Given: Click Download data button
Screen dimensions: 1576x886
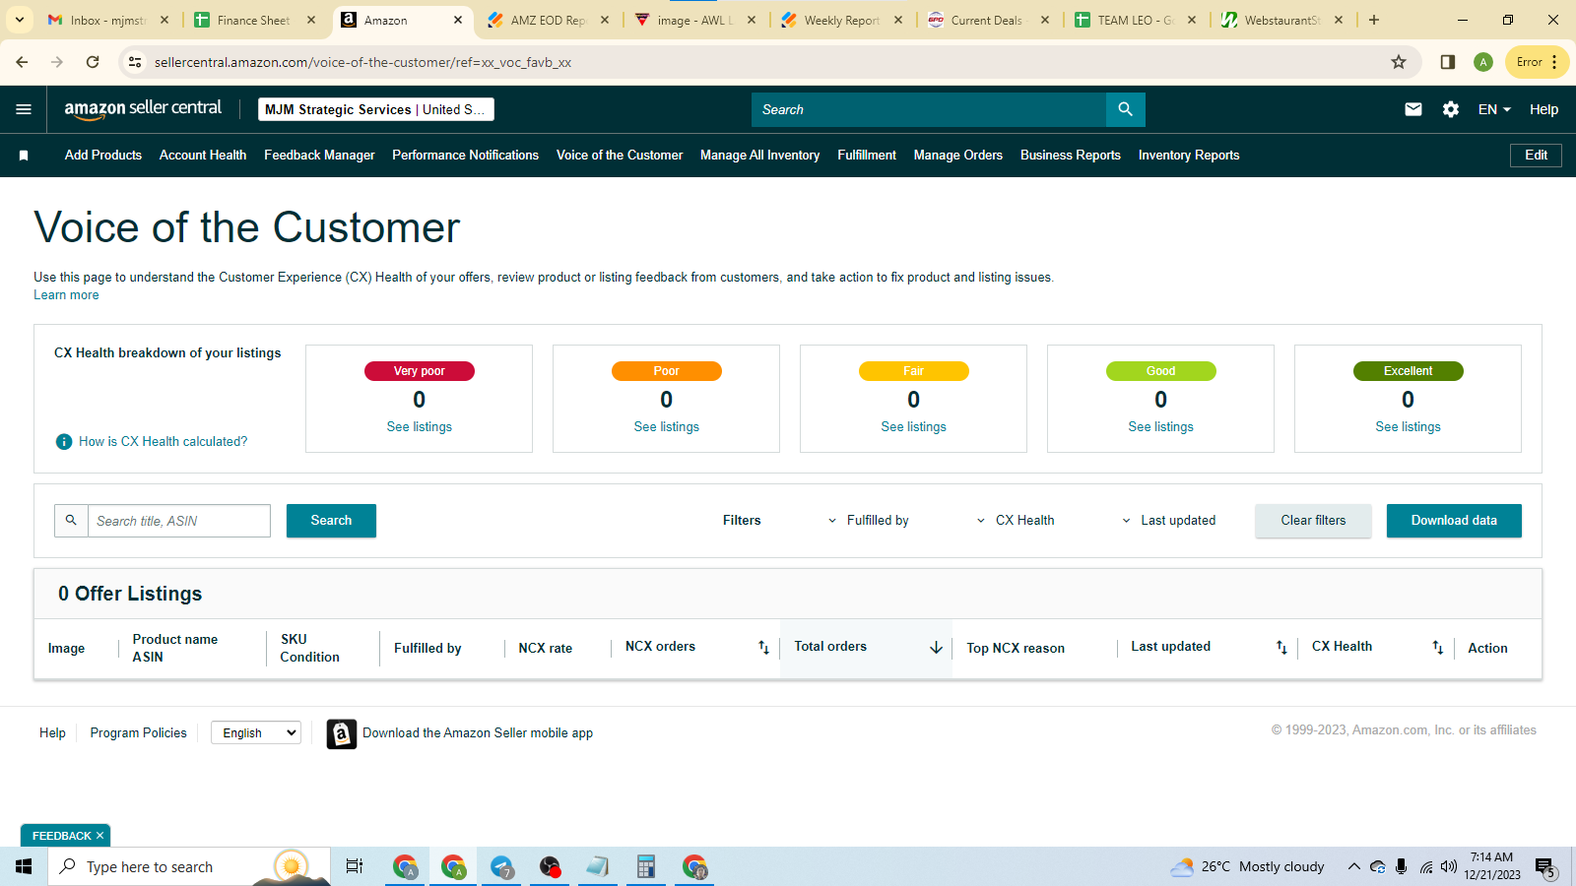Looking at the screenshot, I should point(1454,521).
